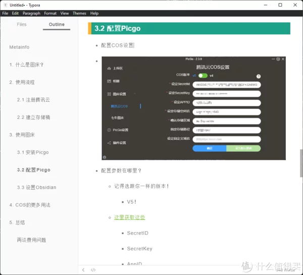Select the embedded PicGo screenshot image

(193, 108)
